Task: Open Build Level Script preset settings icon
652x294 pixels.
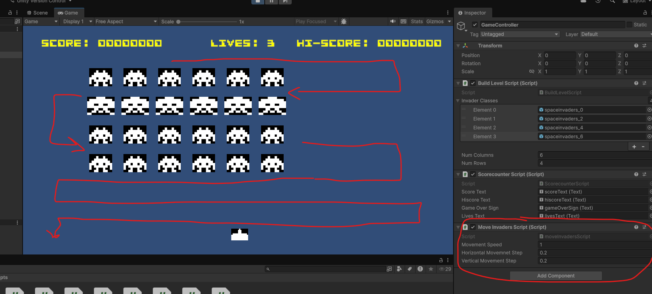Action: (644, 83)
